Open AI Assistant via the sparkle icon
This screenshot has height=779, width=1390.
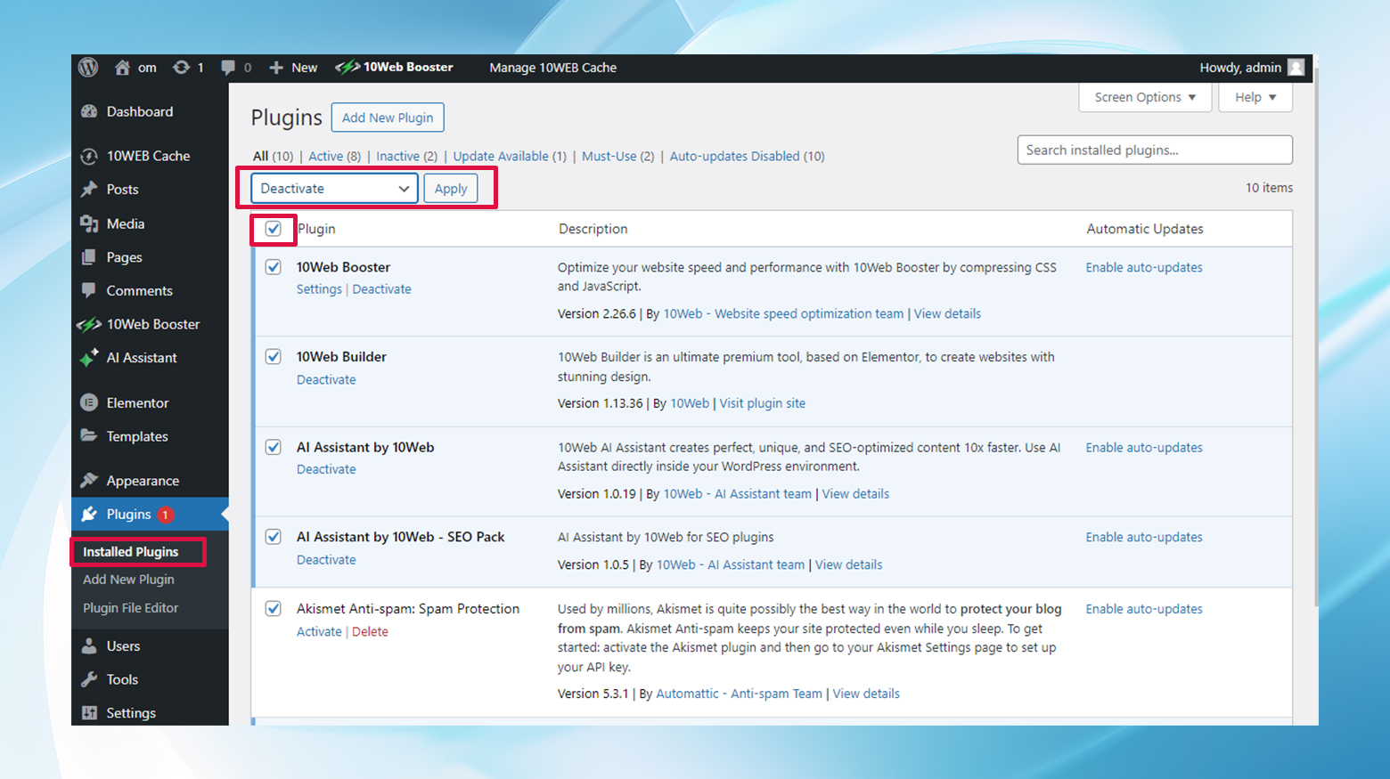89,358
